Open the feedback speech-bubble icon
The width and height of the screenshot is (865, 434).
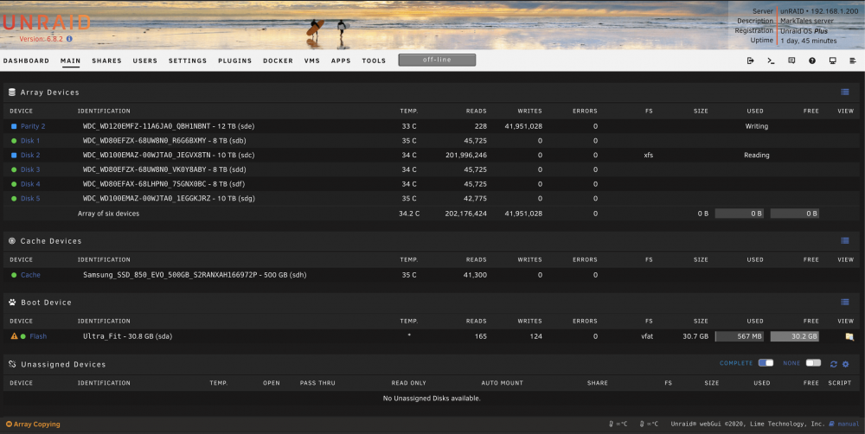[x=791, y=61]
